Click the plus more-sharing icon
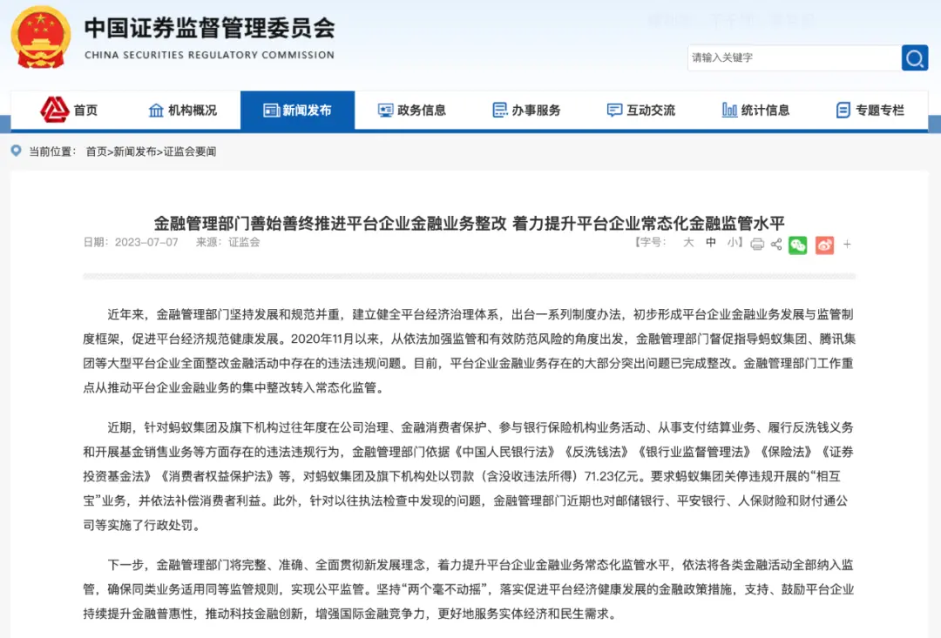941x638 pixels. click(847, 244)
